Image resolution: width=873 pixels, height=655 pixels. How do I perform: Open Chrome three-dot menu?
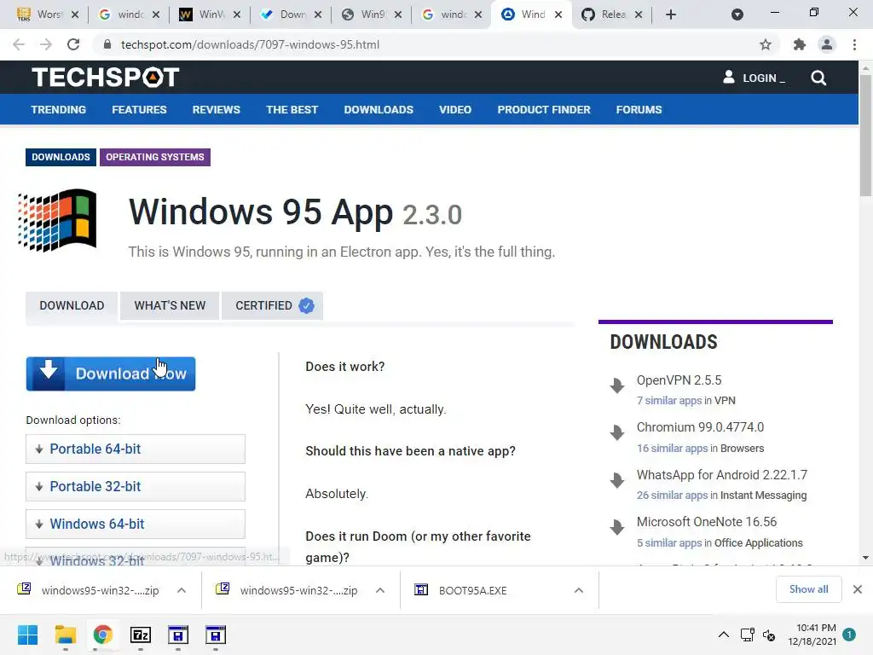pos(854,44)
